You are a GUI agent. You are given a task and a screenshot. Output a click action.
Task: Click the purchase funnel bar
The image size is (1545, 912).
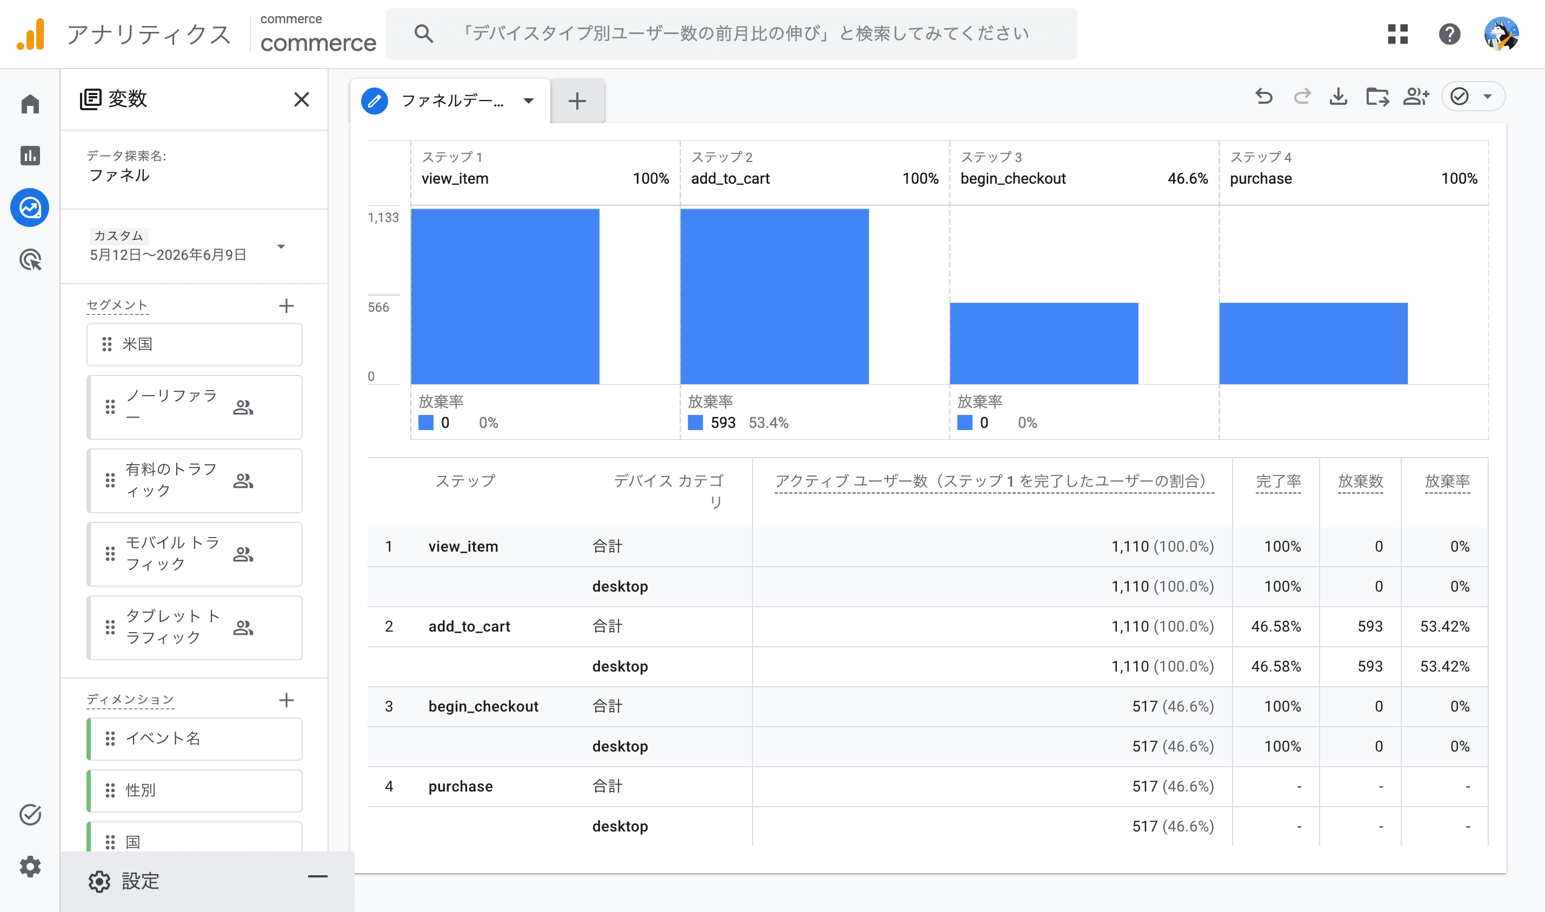point(1313,344)
